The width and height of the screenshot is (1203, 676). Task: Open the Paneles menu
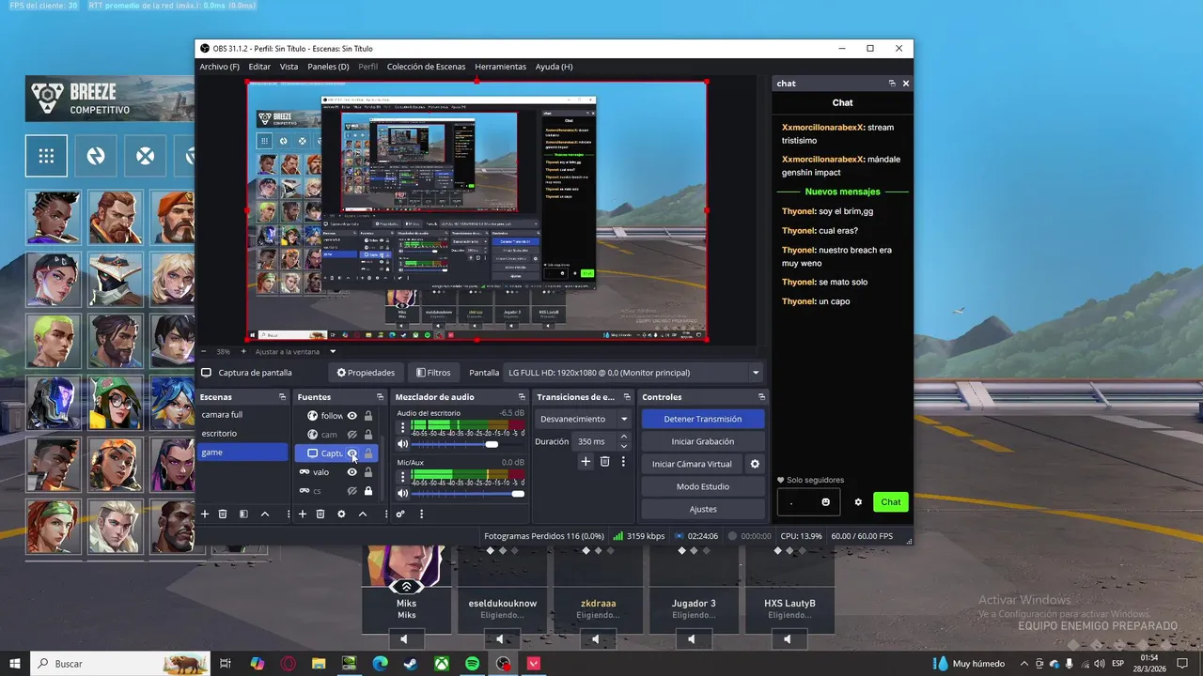click(328, 67)
